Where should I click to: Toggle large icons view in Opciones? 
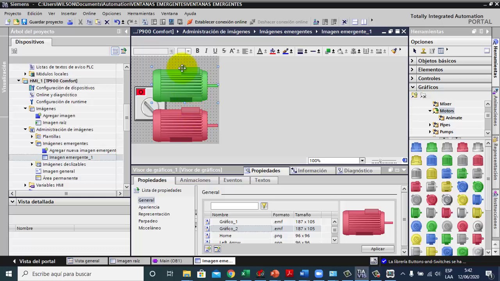point(487,51)
